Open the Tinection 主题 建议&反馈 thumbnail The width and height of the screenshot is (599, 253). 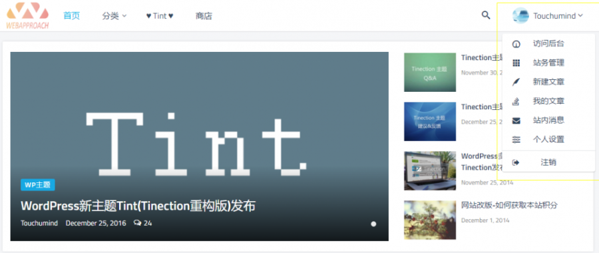click(x=430, y=121)
